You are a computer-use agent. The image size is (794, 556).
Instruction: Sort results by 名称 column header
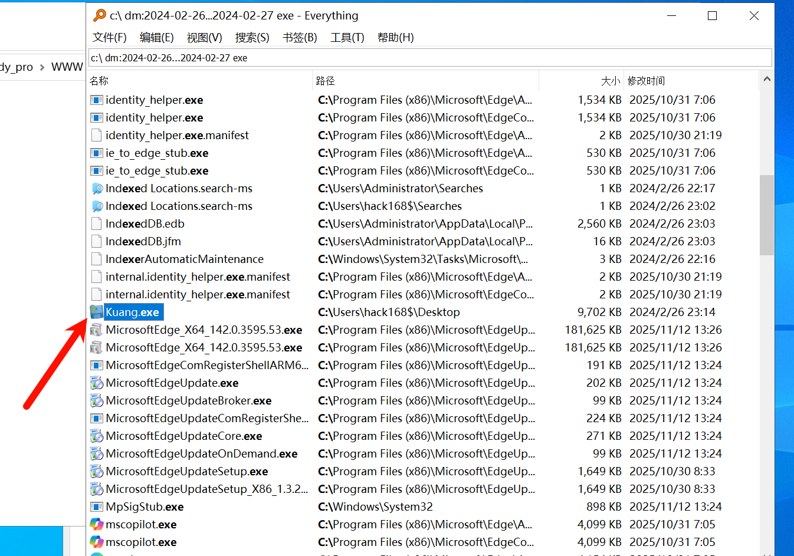click(x=99, y=81)
